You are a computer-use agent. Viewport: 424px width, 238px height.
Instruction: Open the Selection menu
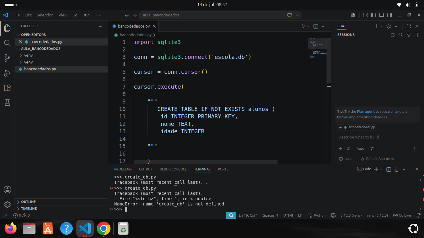pos(45,15)
